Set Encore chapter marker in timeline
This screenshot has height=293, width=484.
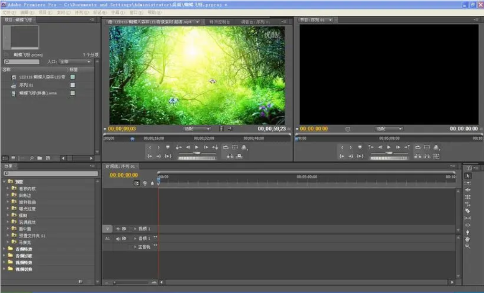145,183
